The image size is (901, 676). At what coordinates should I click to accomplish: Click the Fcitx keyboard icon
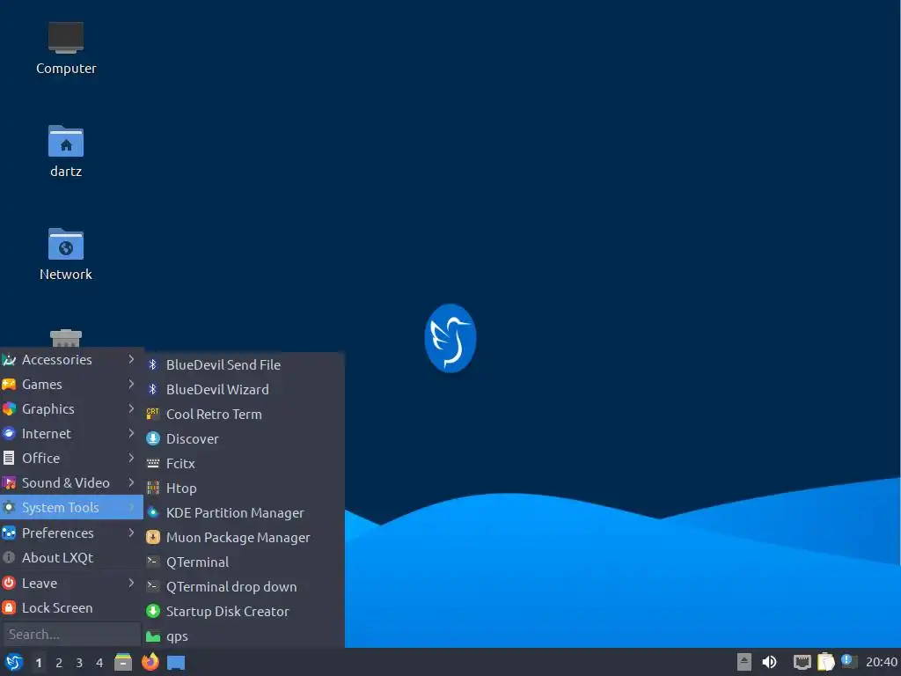click(152, 463)
